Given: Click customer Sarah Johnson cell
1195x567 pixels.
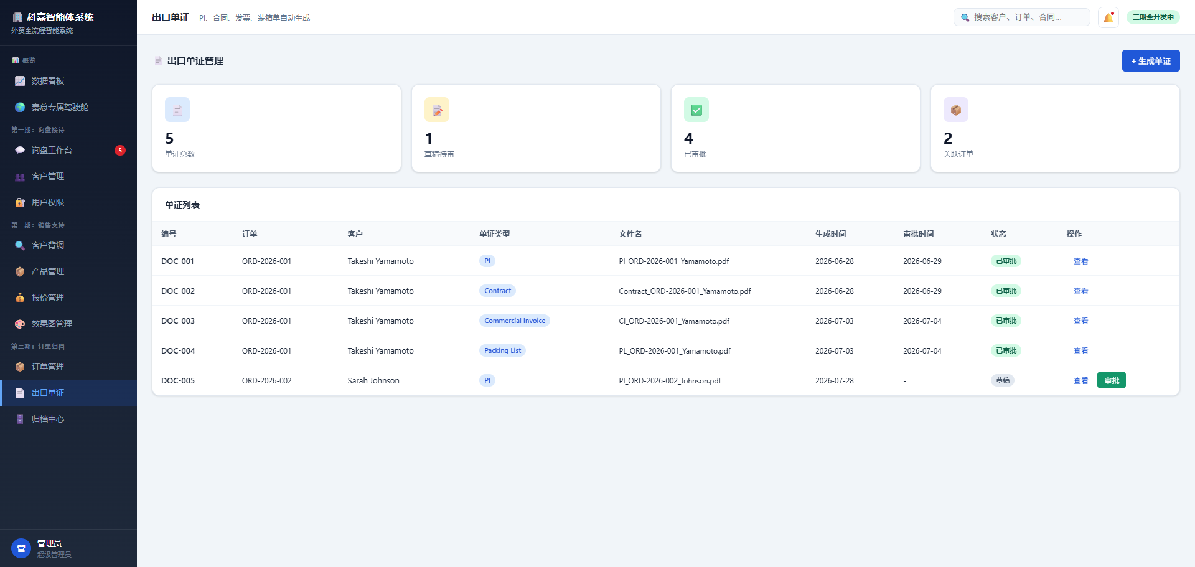Looking at the screenshot, I should [x=373, y=380].
